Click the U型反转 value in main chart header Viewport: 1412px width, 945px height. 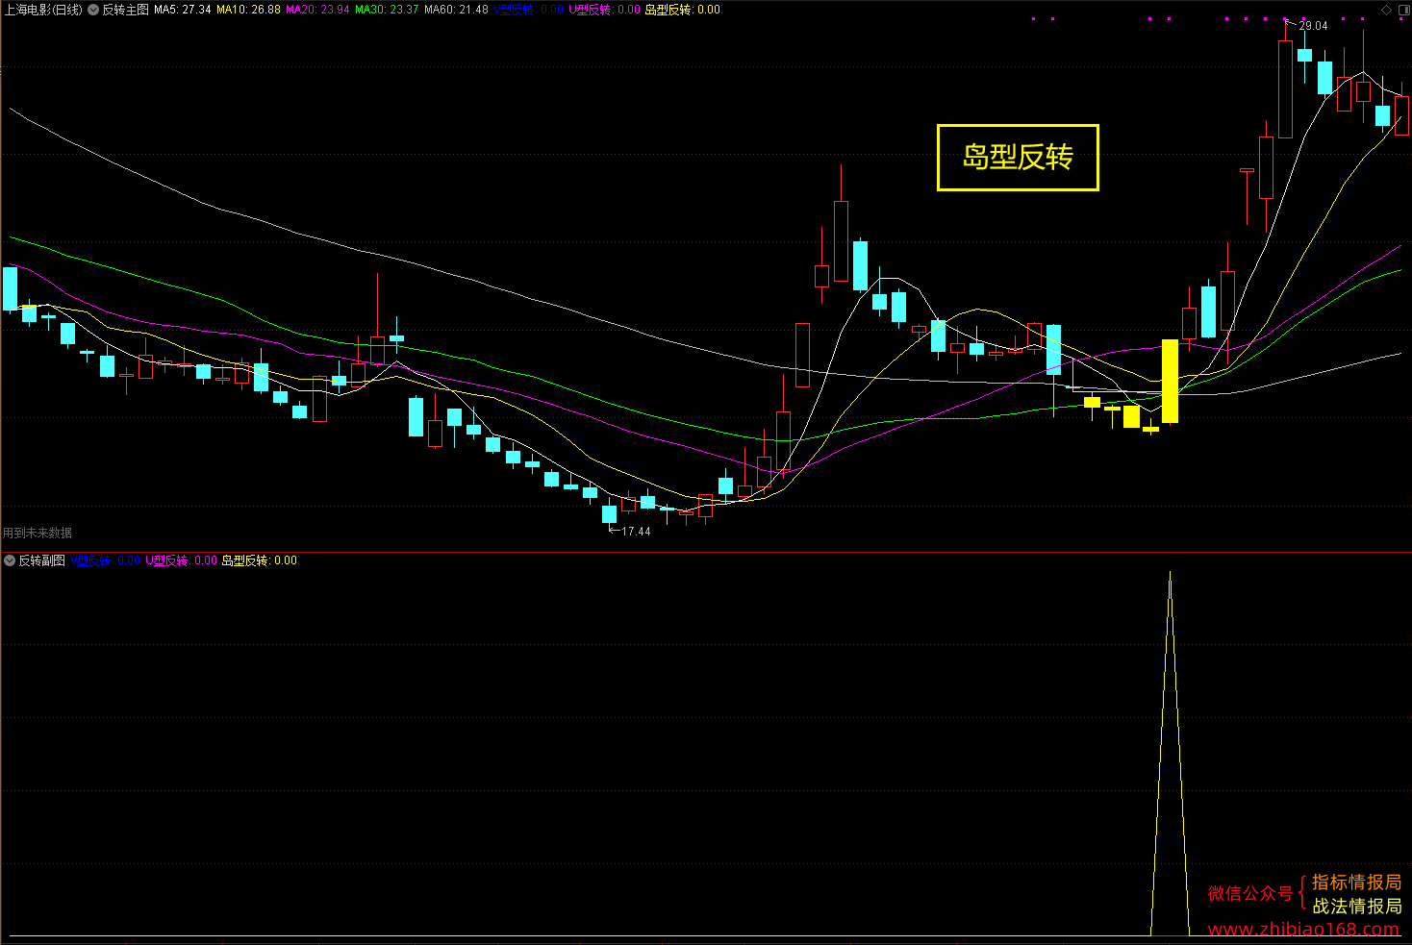tap(605, 10)
